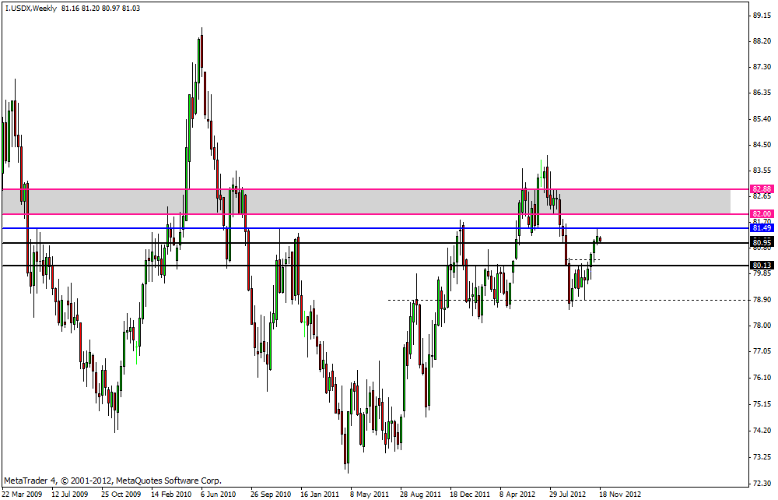Click the 22 Mar 2009 date label
The width and height of the screenshot is (778, 500).
24,494
